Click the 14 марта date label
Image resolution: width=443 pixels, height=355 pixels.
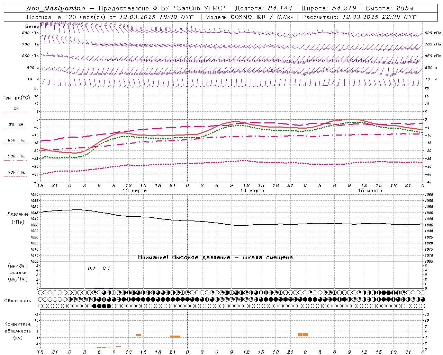tap(252, 191)
